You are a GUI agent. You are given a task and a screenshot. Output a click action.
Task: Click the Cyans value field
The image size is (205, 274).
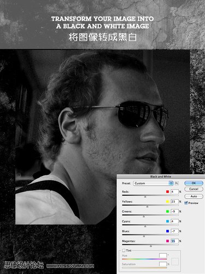tap(174, 221)
